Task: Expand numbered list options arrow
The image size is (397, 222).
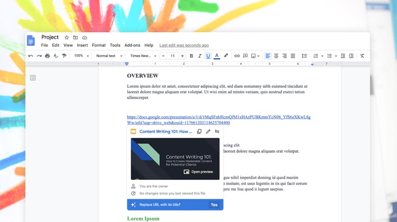Action: [x=322, y=56]
